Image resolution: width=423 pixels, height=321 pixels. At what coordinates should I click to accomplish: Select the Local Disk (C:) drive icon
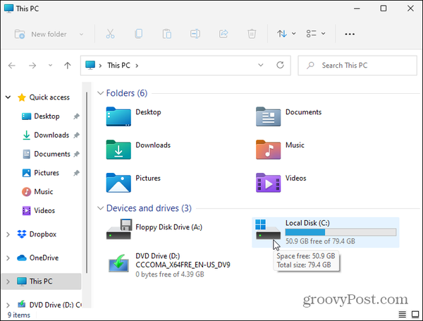268,229
